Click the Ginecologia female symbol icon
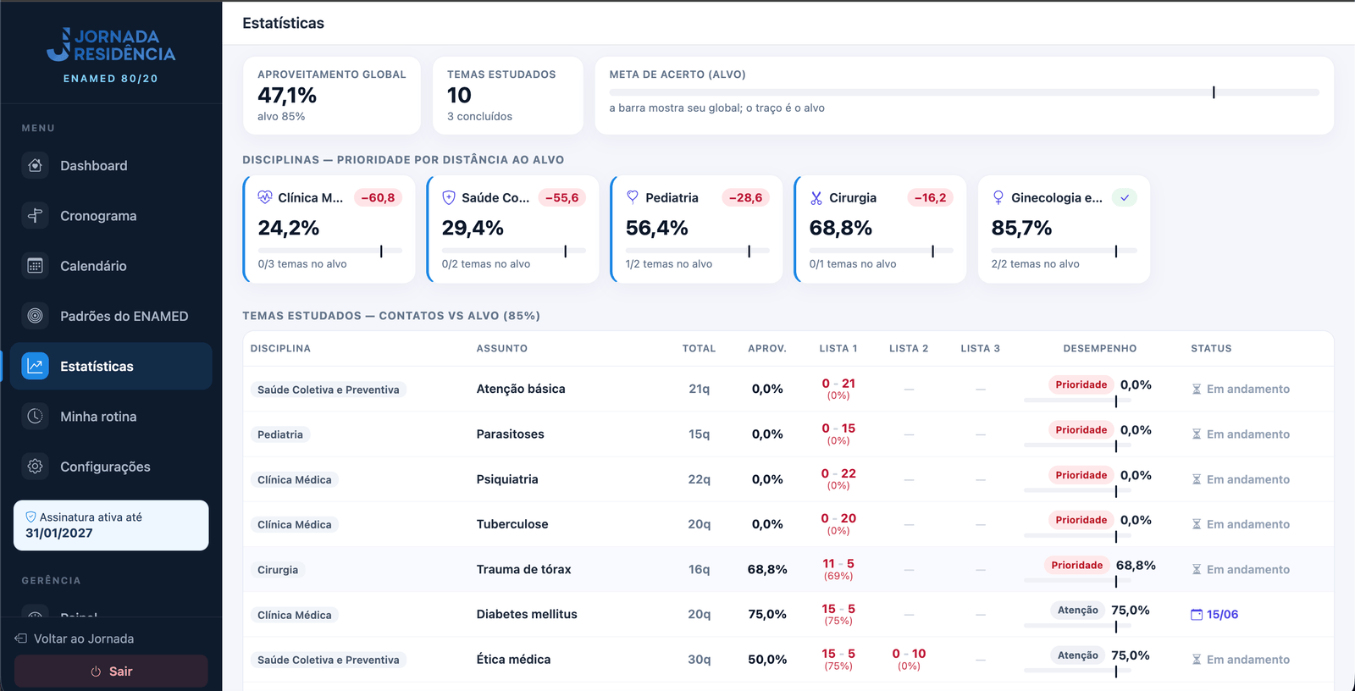 click(998, 197)
